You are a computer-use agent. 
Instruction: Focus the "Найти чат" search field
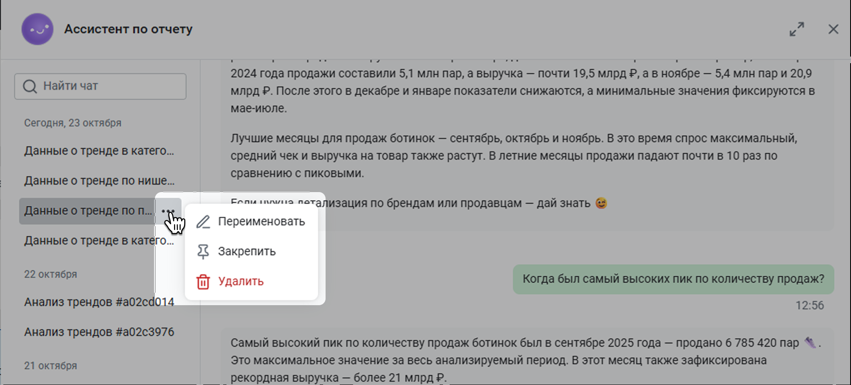pos(108,86)
